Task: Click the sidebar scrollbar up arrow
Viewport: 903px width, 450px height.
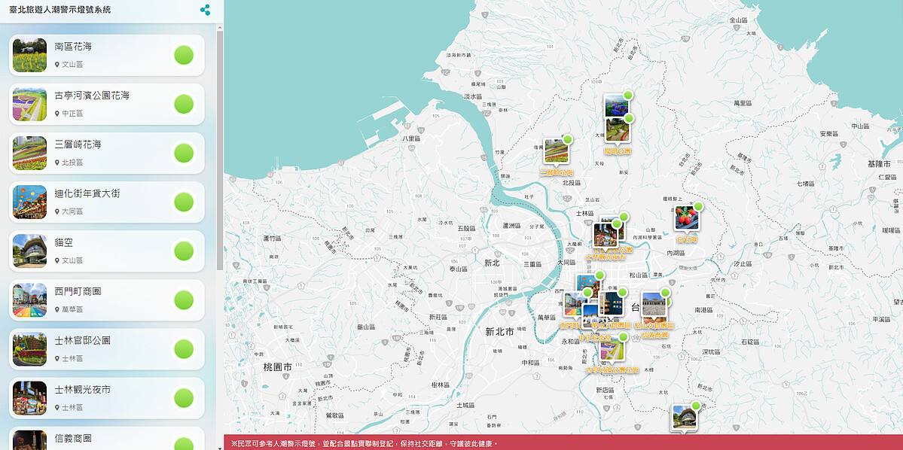Action: [220, 28]
